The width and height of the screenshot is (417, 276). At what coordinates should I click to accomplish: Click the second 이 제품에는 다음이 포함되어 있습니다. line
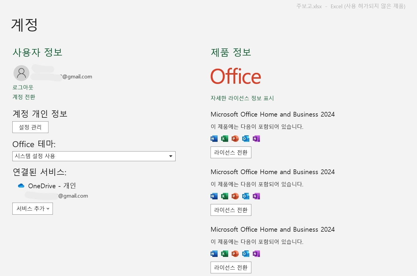(x=257, y=184)
